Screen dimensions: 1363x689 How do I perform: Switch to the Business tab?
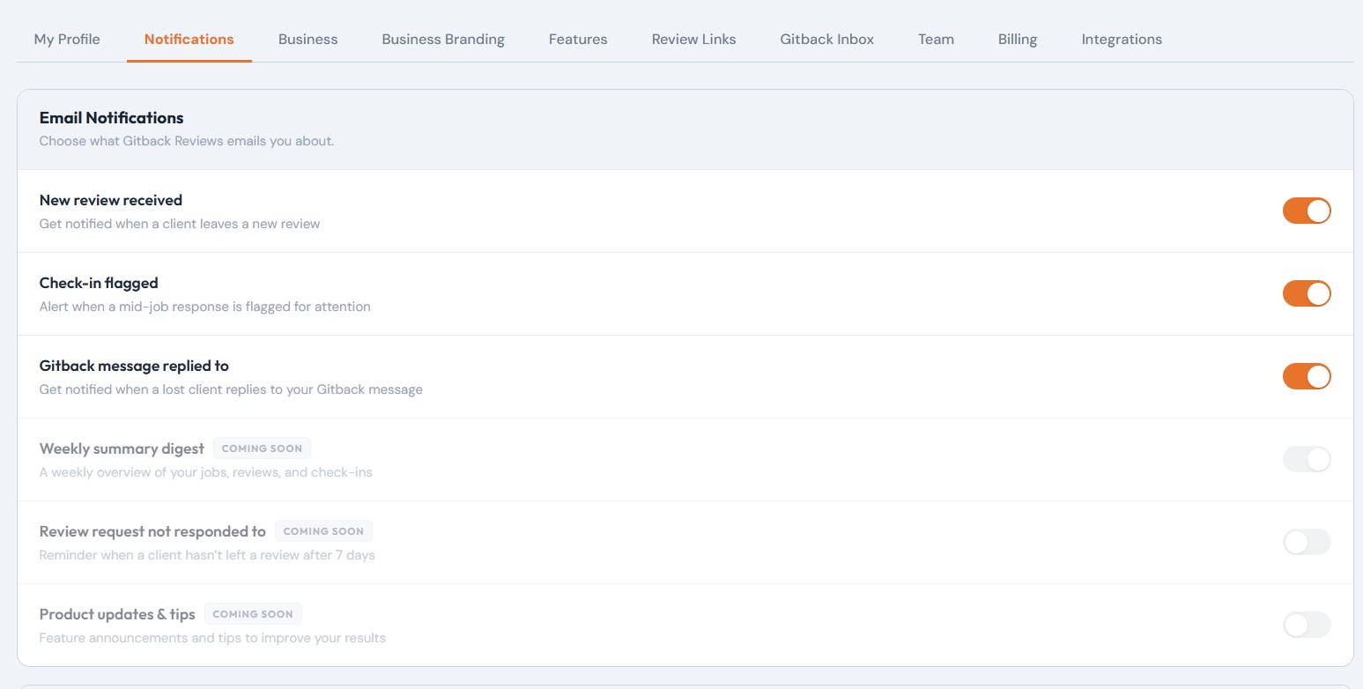coord(307,39)
